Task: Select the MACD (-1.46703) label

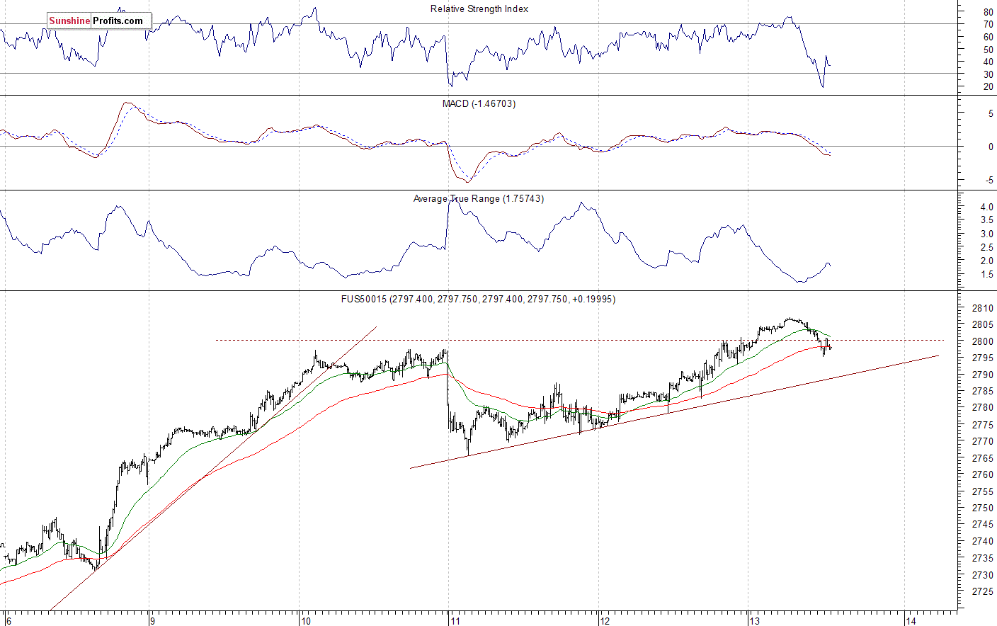Action: pos(479,104)
